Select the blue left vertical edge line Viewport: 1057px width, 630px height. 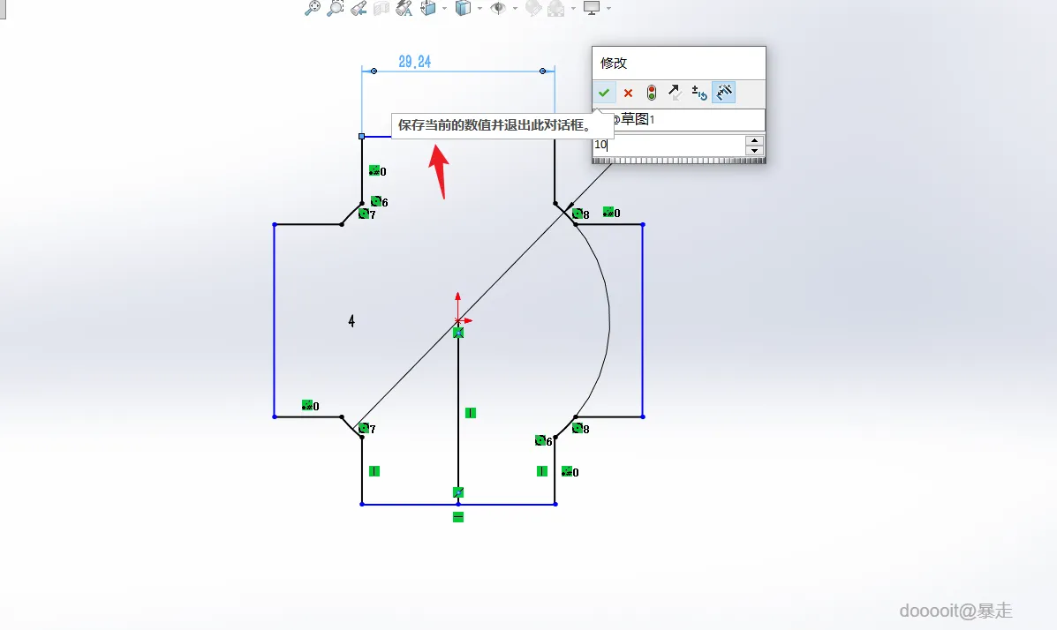tap(275, 320)
